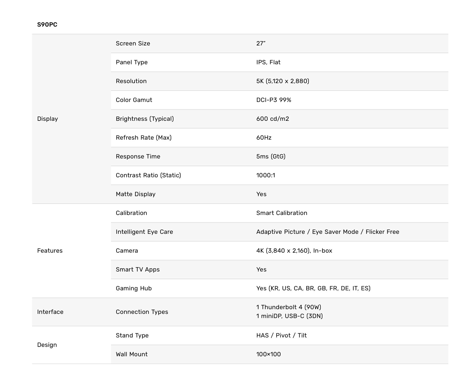Click the Interface category cell
470x374 pixels.
[x=50, y=312]
